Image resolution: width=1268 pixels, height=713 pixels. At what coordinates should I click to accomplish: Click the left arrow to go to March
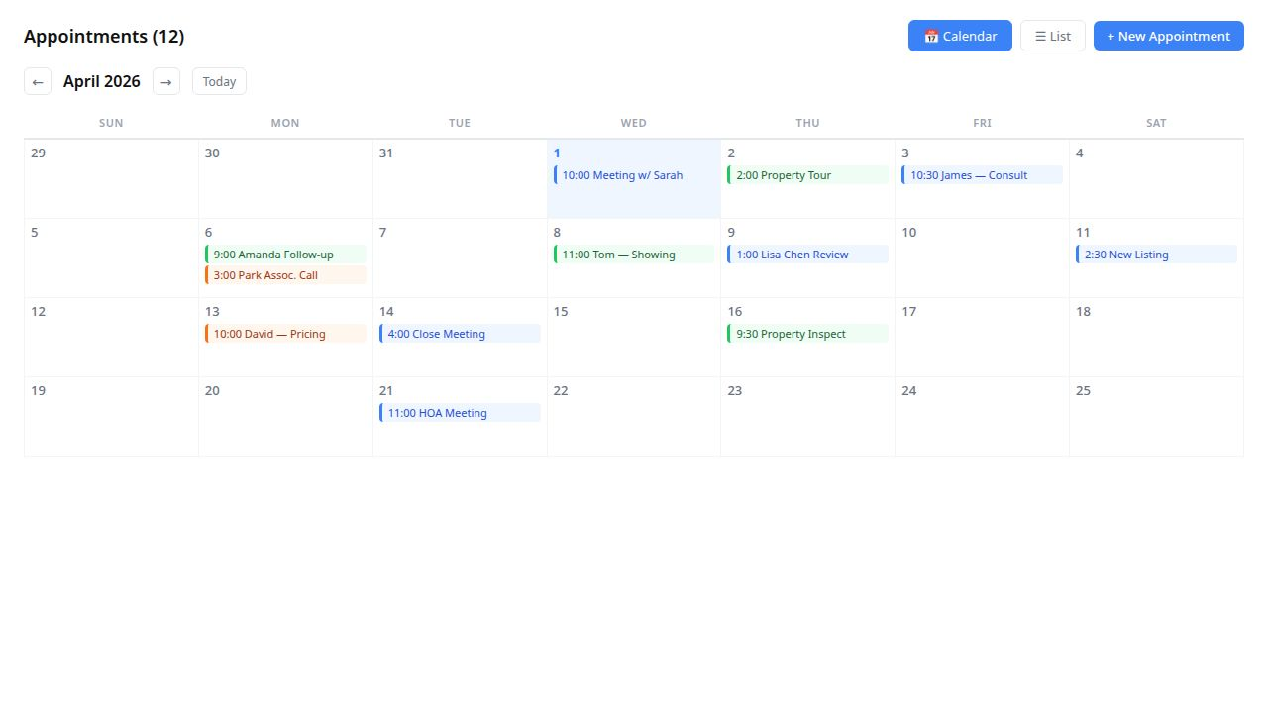[37, 81]
